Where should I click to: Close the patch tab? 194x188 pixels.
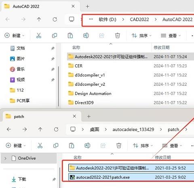(x=74, y=116)
